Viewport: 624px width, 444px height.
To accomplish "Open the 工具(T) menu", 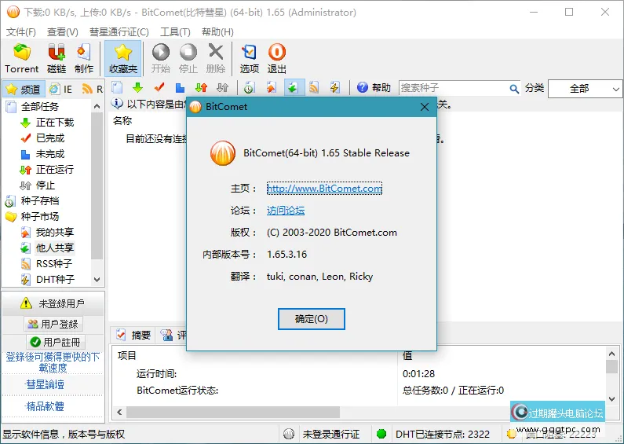I will [175, 32].
